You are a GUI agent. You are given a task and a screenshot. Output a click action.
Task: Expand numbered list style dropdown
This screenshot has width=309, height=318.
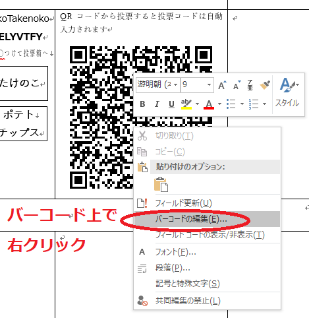(x=264, y=104)
